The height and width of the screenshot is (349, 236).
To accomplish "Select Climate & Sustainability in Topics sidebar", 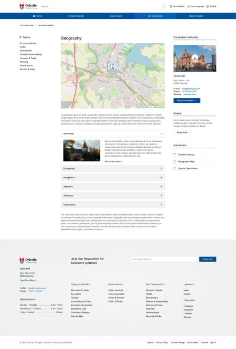I will (x=30, y=54).
